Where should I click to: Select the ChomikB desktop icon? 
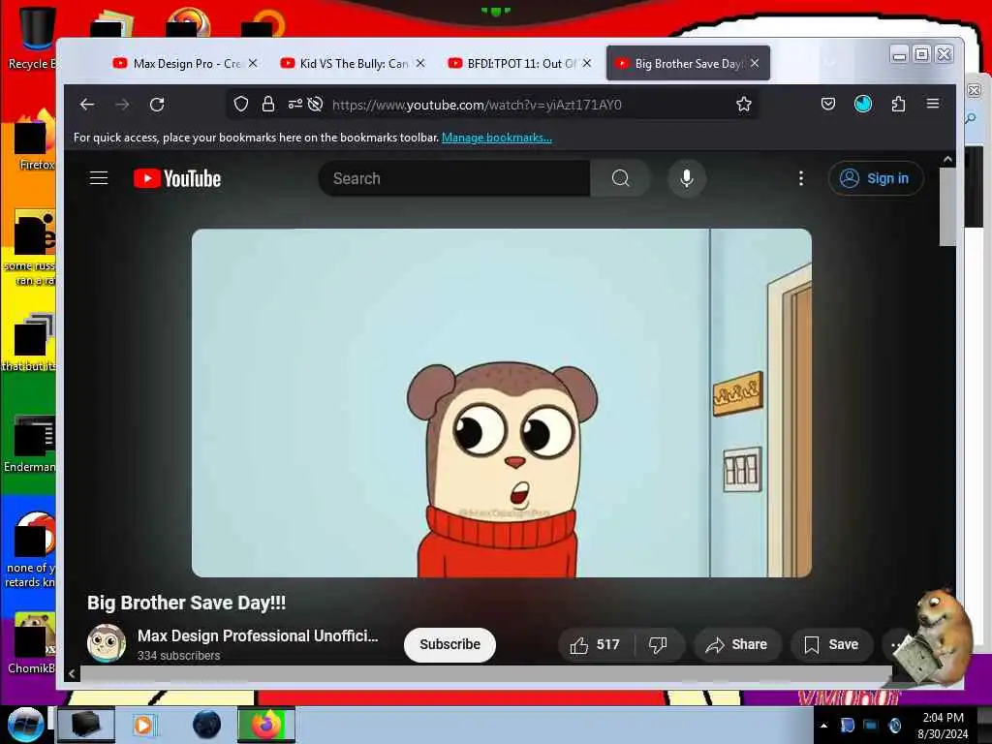(x=32, y=644)
